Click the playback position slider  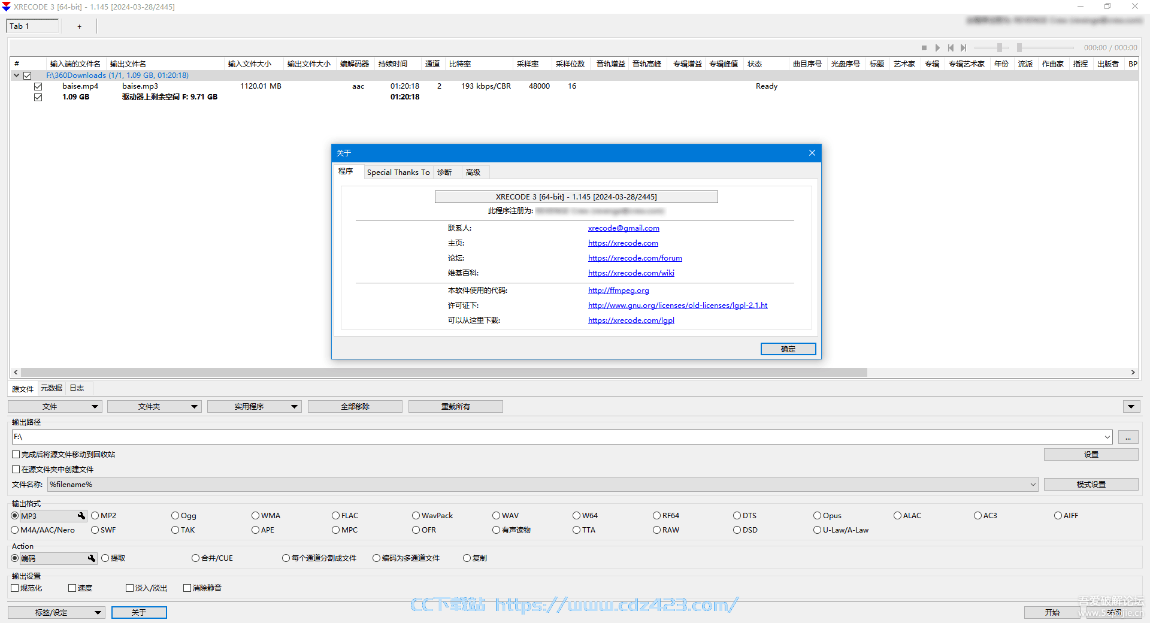click(x=1046, y=48)
